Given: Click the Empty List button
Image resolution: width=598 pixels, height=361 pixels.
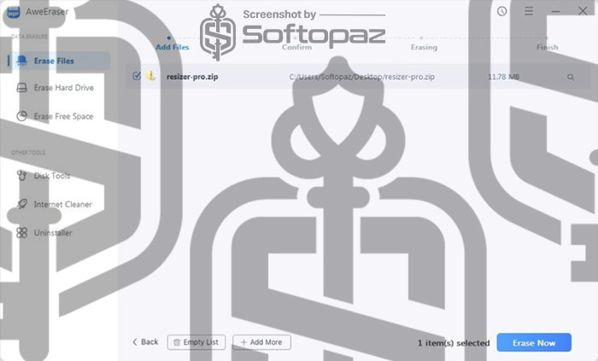Looking at the screenshot, I should pos(196,342).
